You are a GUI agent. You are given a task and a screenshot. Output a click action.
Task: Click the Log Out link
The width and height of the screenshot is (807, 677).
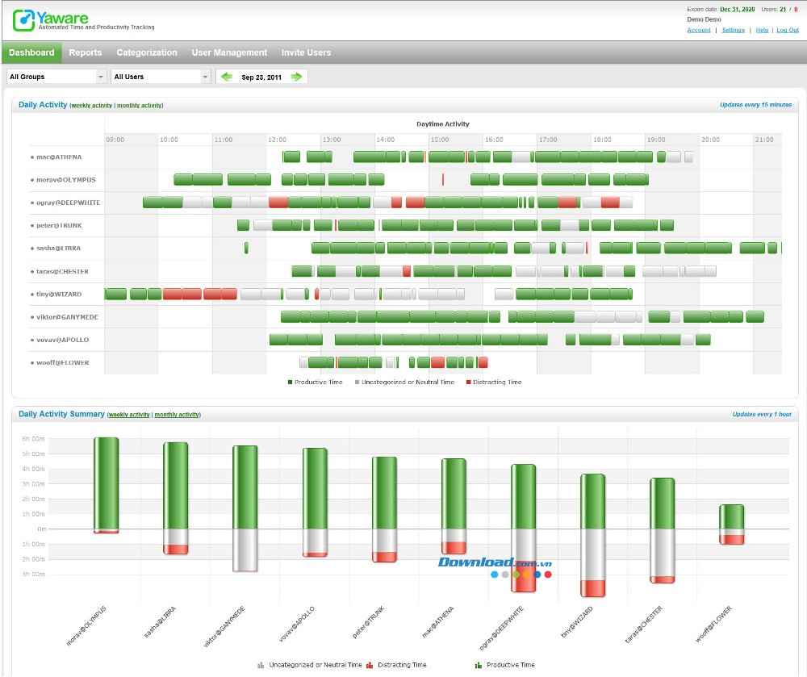click(787, 30)
